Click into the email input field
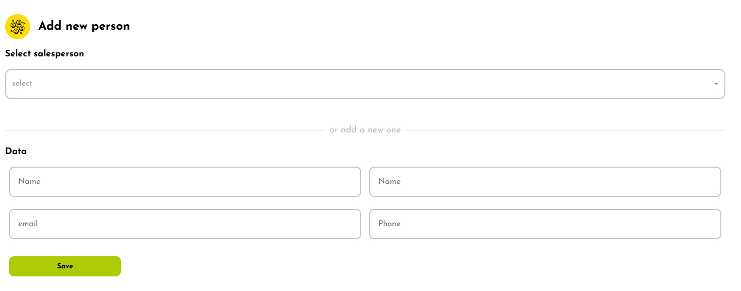Image resolution: width=741 pixels, height=291 pixels. (x=185, y=224)
